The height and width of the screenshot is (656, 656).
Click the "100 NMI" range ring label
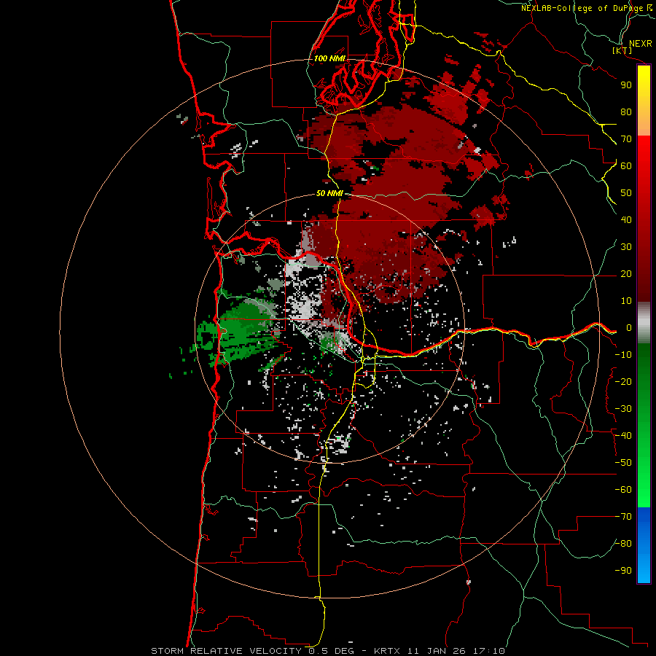(329, 58)
